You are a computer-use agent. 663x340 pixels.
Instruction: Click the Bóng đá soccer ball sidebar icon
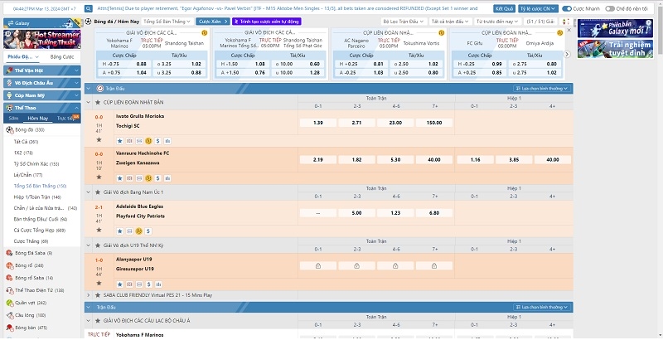tap(9, 130)
